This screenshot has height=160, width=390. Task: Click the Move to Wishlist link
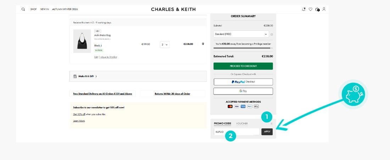point(109,57)
